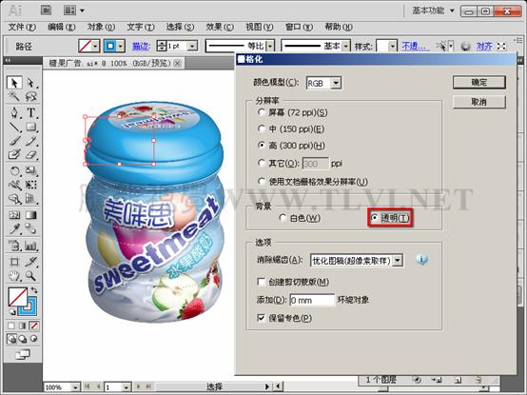The width and height of the screenshot is (527, 395).
Task: Select the Type tool
Action: coord(31,112)
